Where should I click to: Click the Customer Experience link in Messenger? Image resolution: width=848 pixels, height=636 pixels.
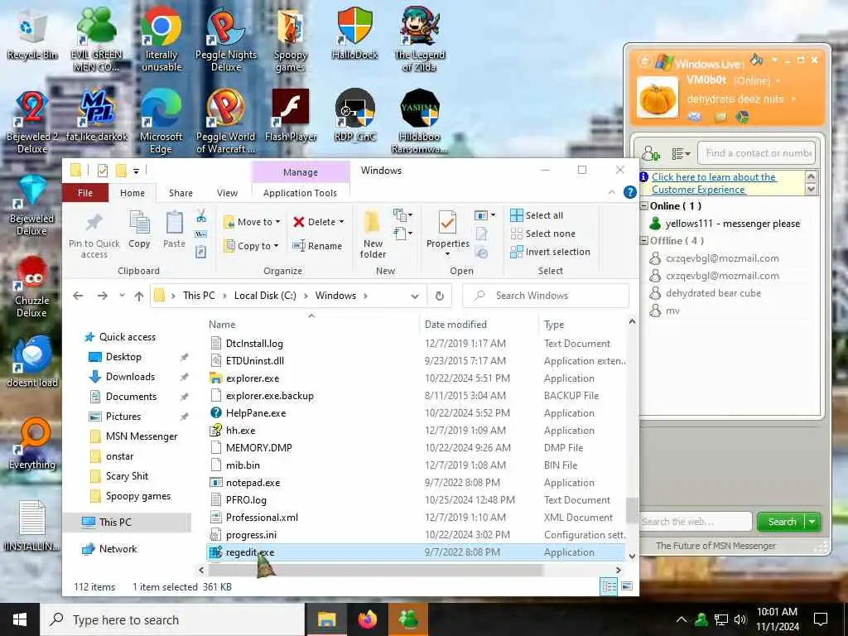[714, 183]
